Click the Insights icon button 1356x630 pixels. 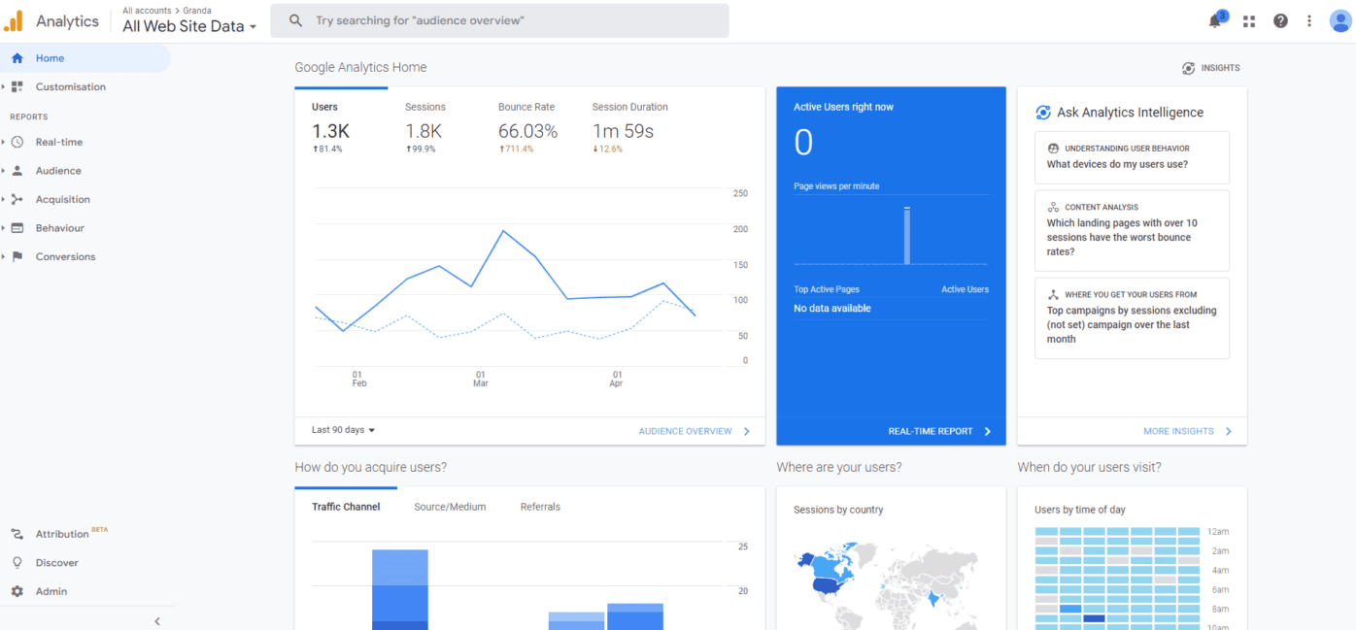tap(1210, 68)
